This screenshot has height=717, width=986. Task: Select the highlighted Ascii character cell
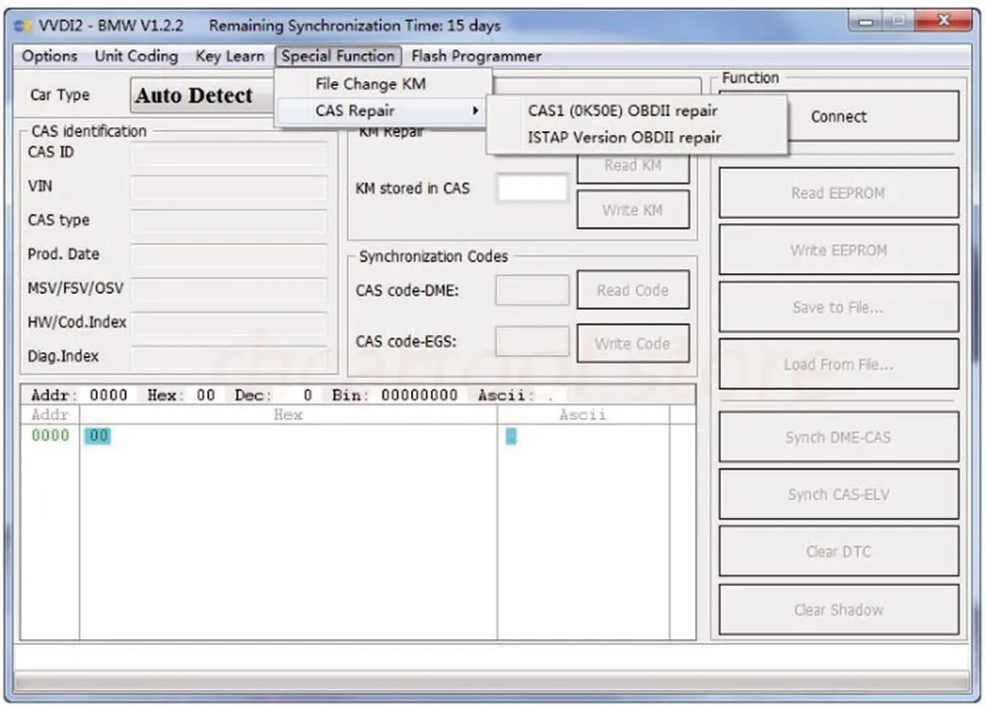(x=511, y=436)
